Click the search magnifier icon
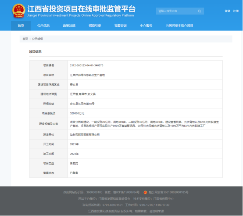Screen dimensions: 243x216 point(199,11)
